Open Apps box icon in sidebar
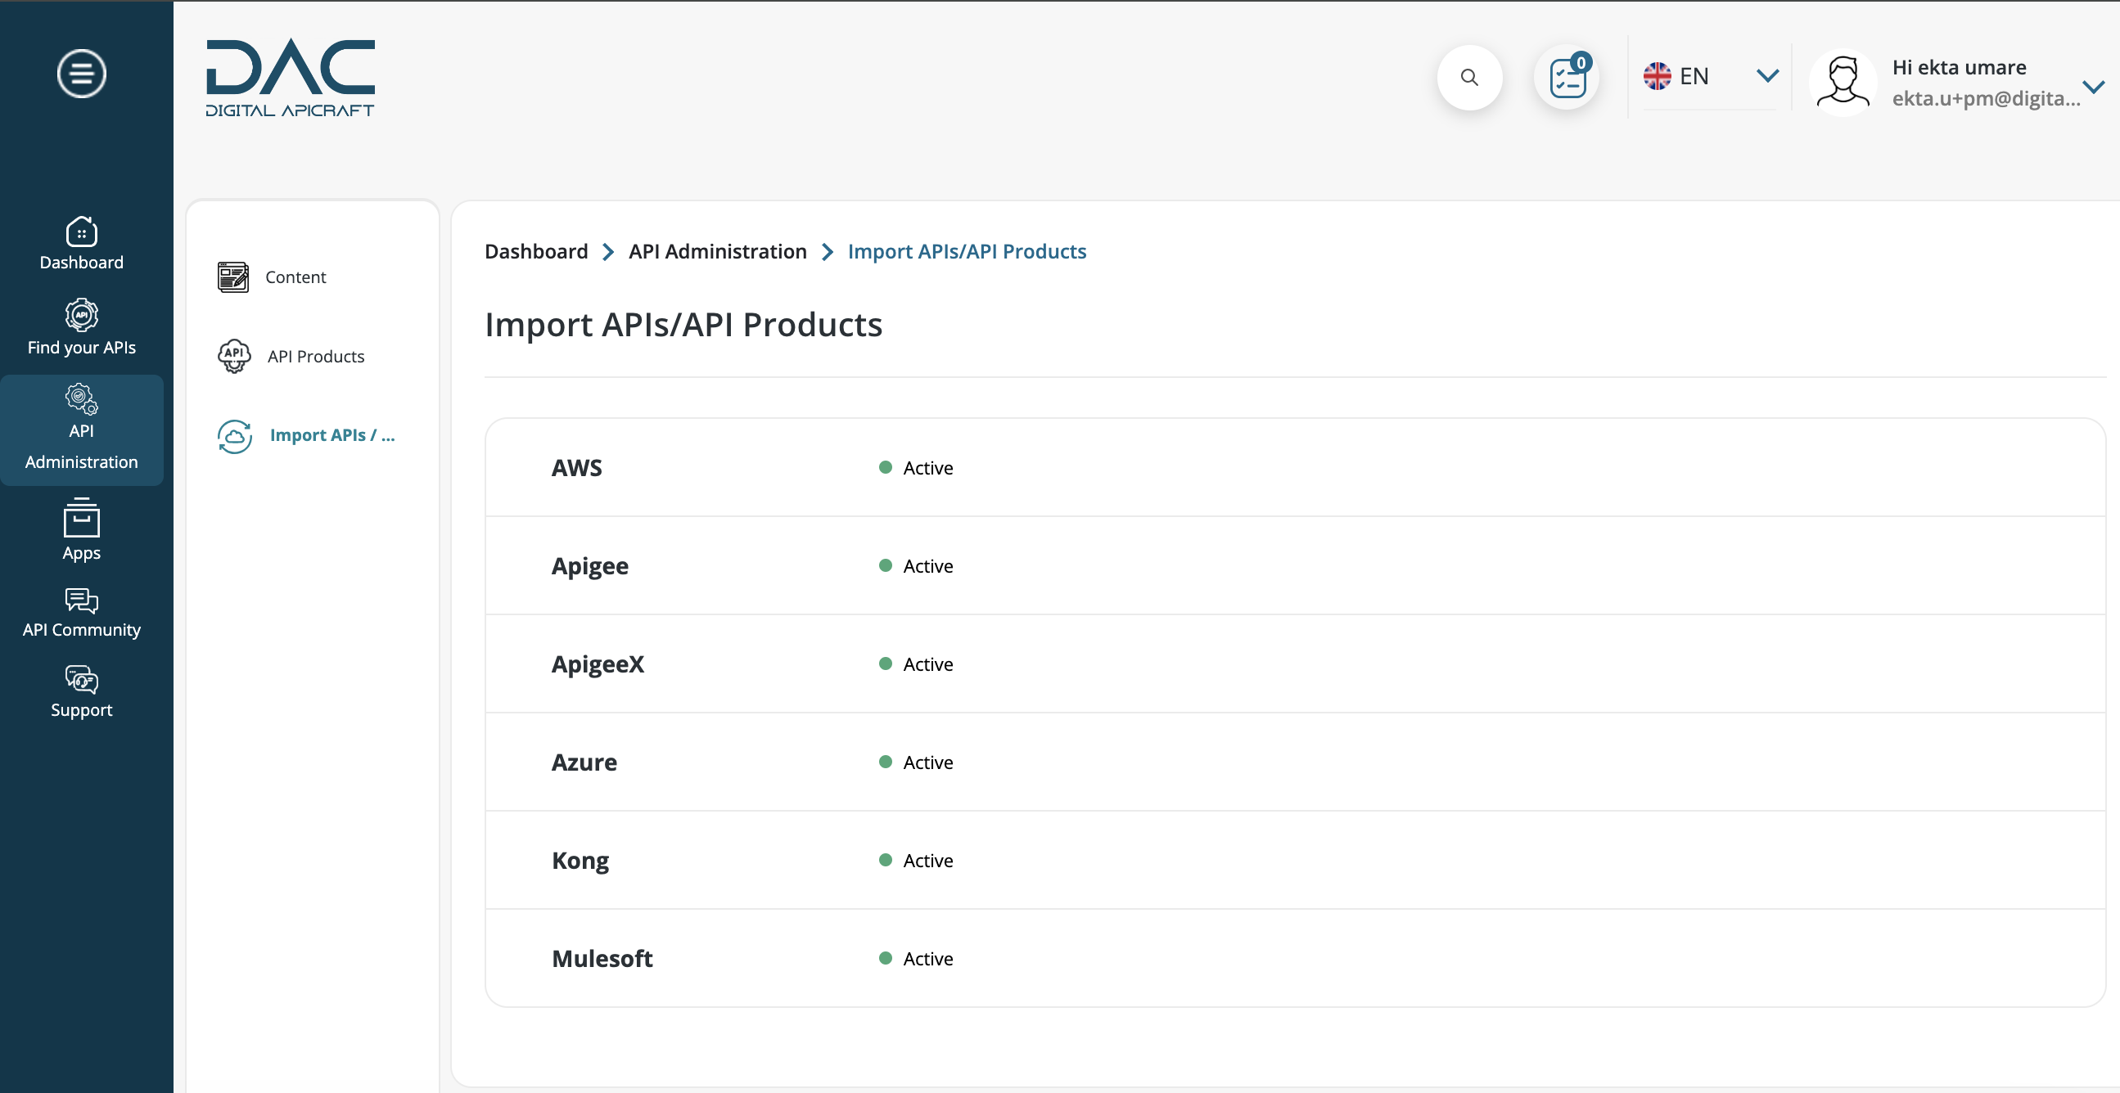 [82, 517]
